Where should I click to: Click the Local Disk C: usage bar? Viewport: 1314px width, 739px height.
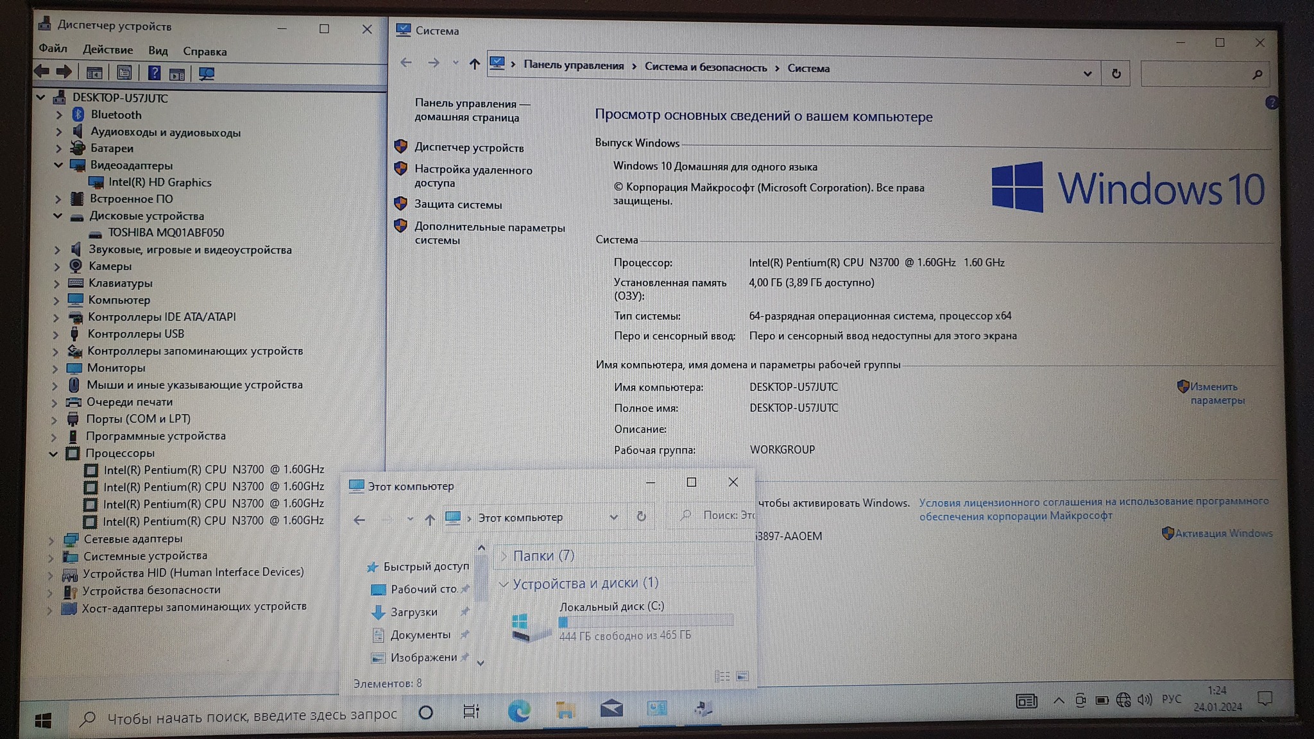coord(645,621)
